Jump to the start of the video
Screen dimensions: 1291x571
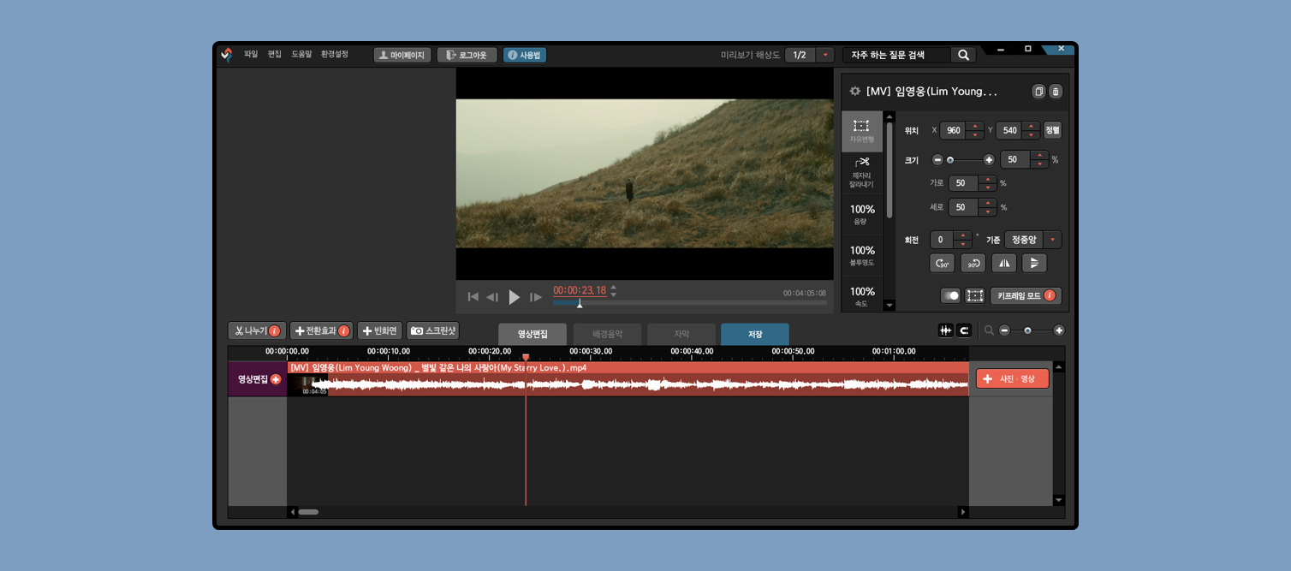[x=473, y=297]
